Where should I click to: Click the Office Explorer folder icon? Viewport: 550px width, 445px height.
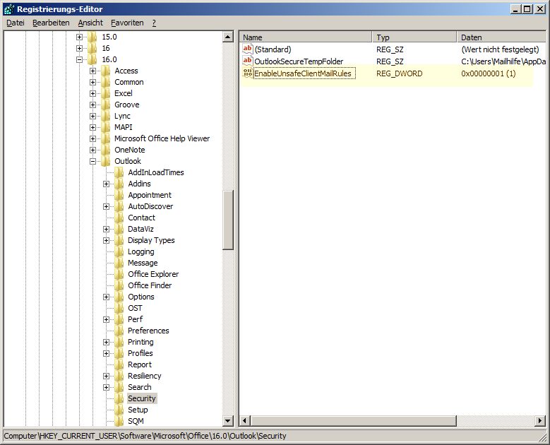pyautogui.click(x=119, y=274)
